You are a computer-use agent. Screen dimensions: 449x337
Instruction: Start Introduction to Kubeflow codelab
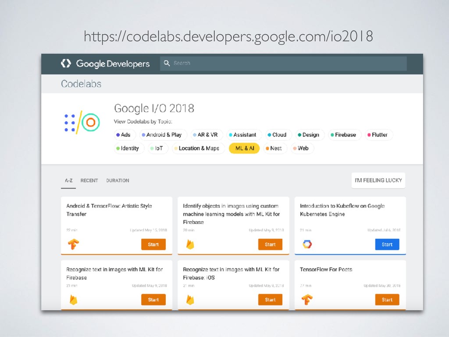387,244
